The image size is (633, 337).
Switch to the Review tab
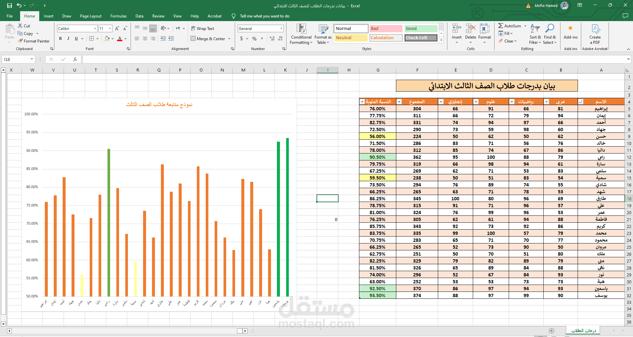click(x=158, y=16)
